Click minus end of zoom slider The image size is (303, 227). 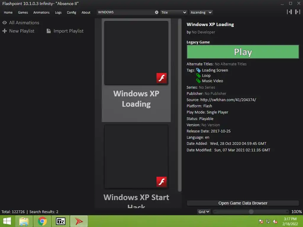pyautogui.click(x=215, y=212)
